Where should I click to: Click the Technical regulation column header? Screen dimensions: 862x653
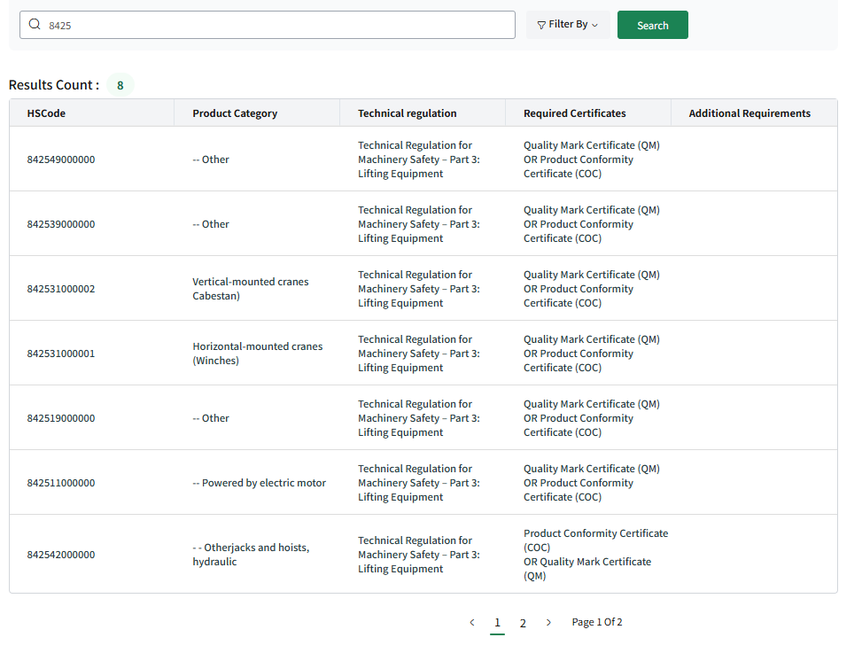click(408, 113)
